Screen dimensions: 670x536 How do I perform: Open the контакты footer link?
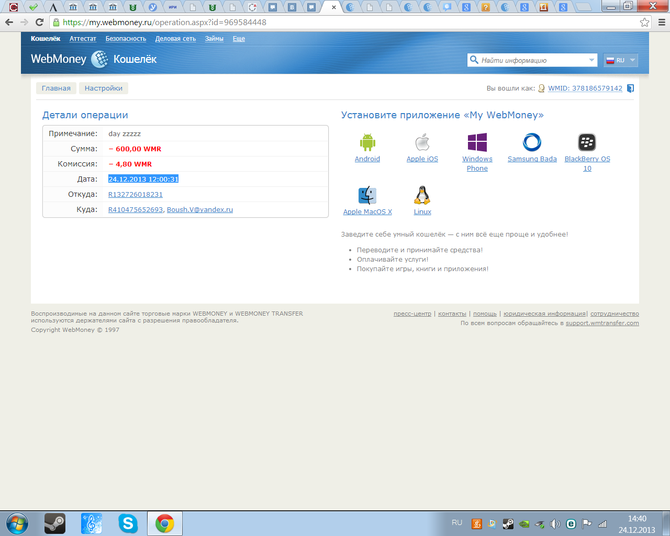click(x=452, y=314)
